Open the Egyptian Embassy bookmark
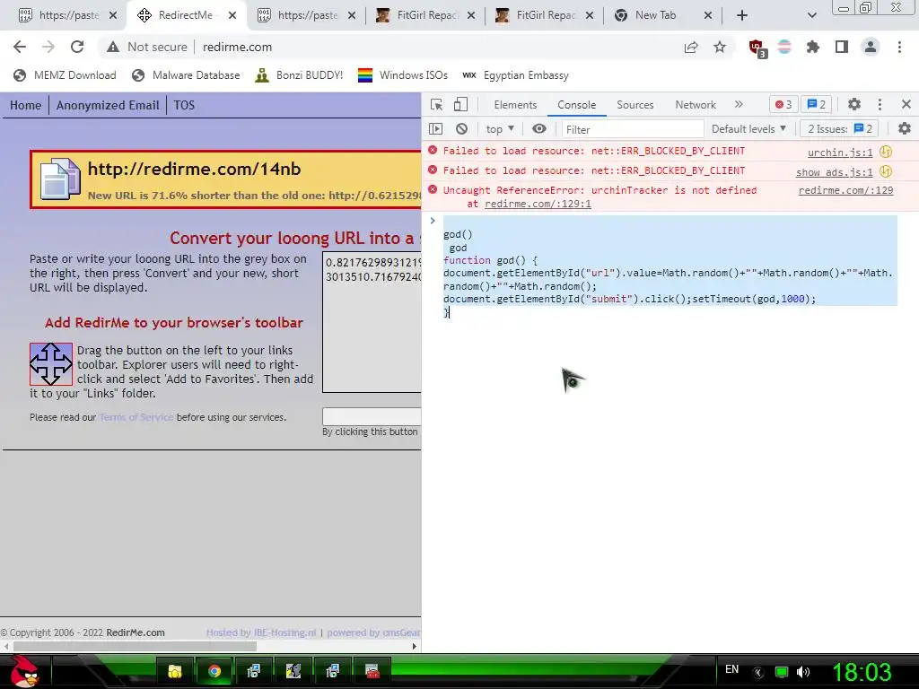This screenshot has width=919, height=689. [515, 75]
